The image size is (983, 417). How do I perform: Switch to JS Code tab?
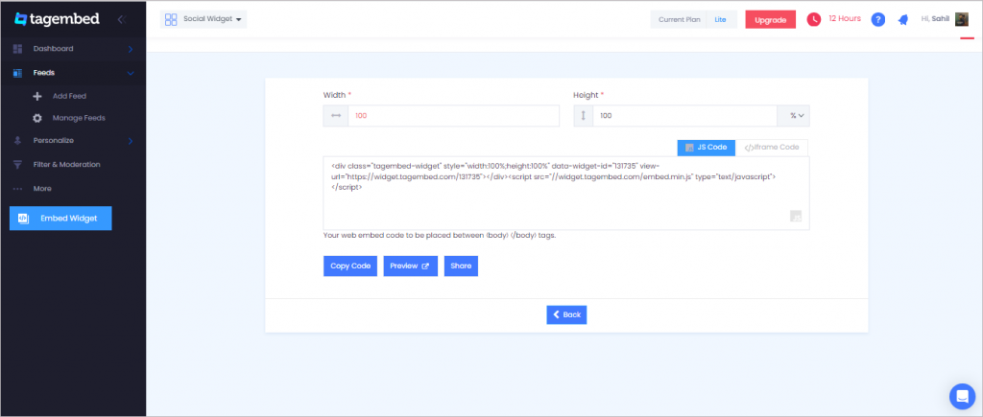tap(706, 148)
